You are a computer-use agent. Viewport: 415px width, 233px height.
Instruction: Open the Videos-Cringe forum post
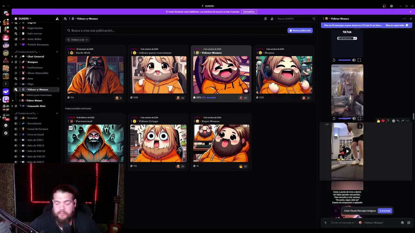(x=158, y=142)
